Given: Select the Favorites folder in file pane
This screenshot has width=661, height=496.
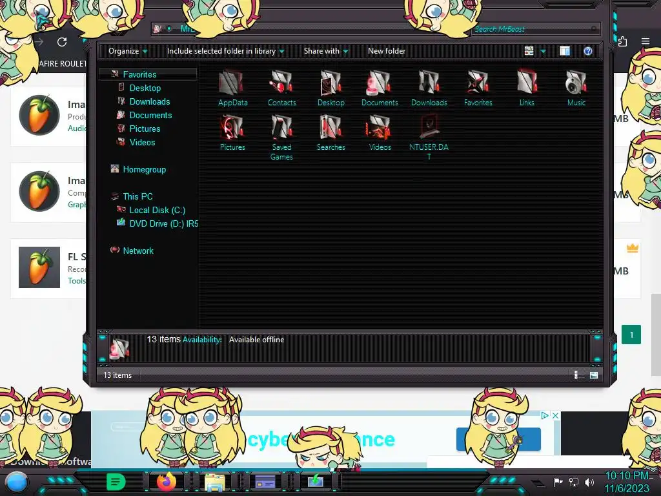Looking at the screenshot, I should click(478, 88).
